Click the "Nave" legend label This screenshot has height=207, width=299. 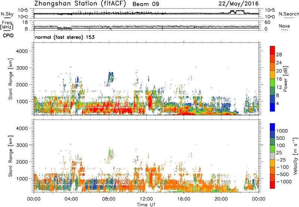click(284, 26)
